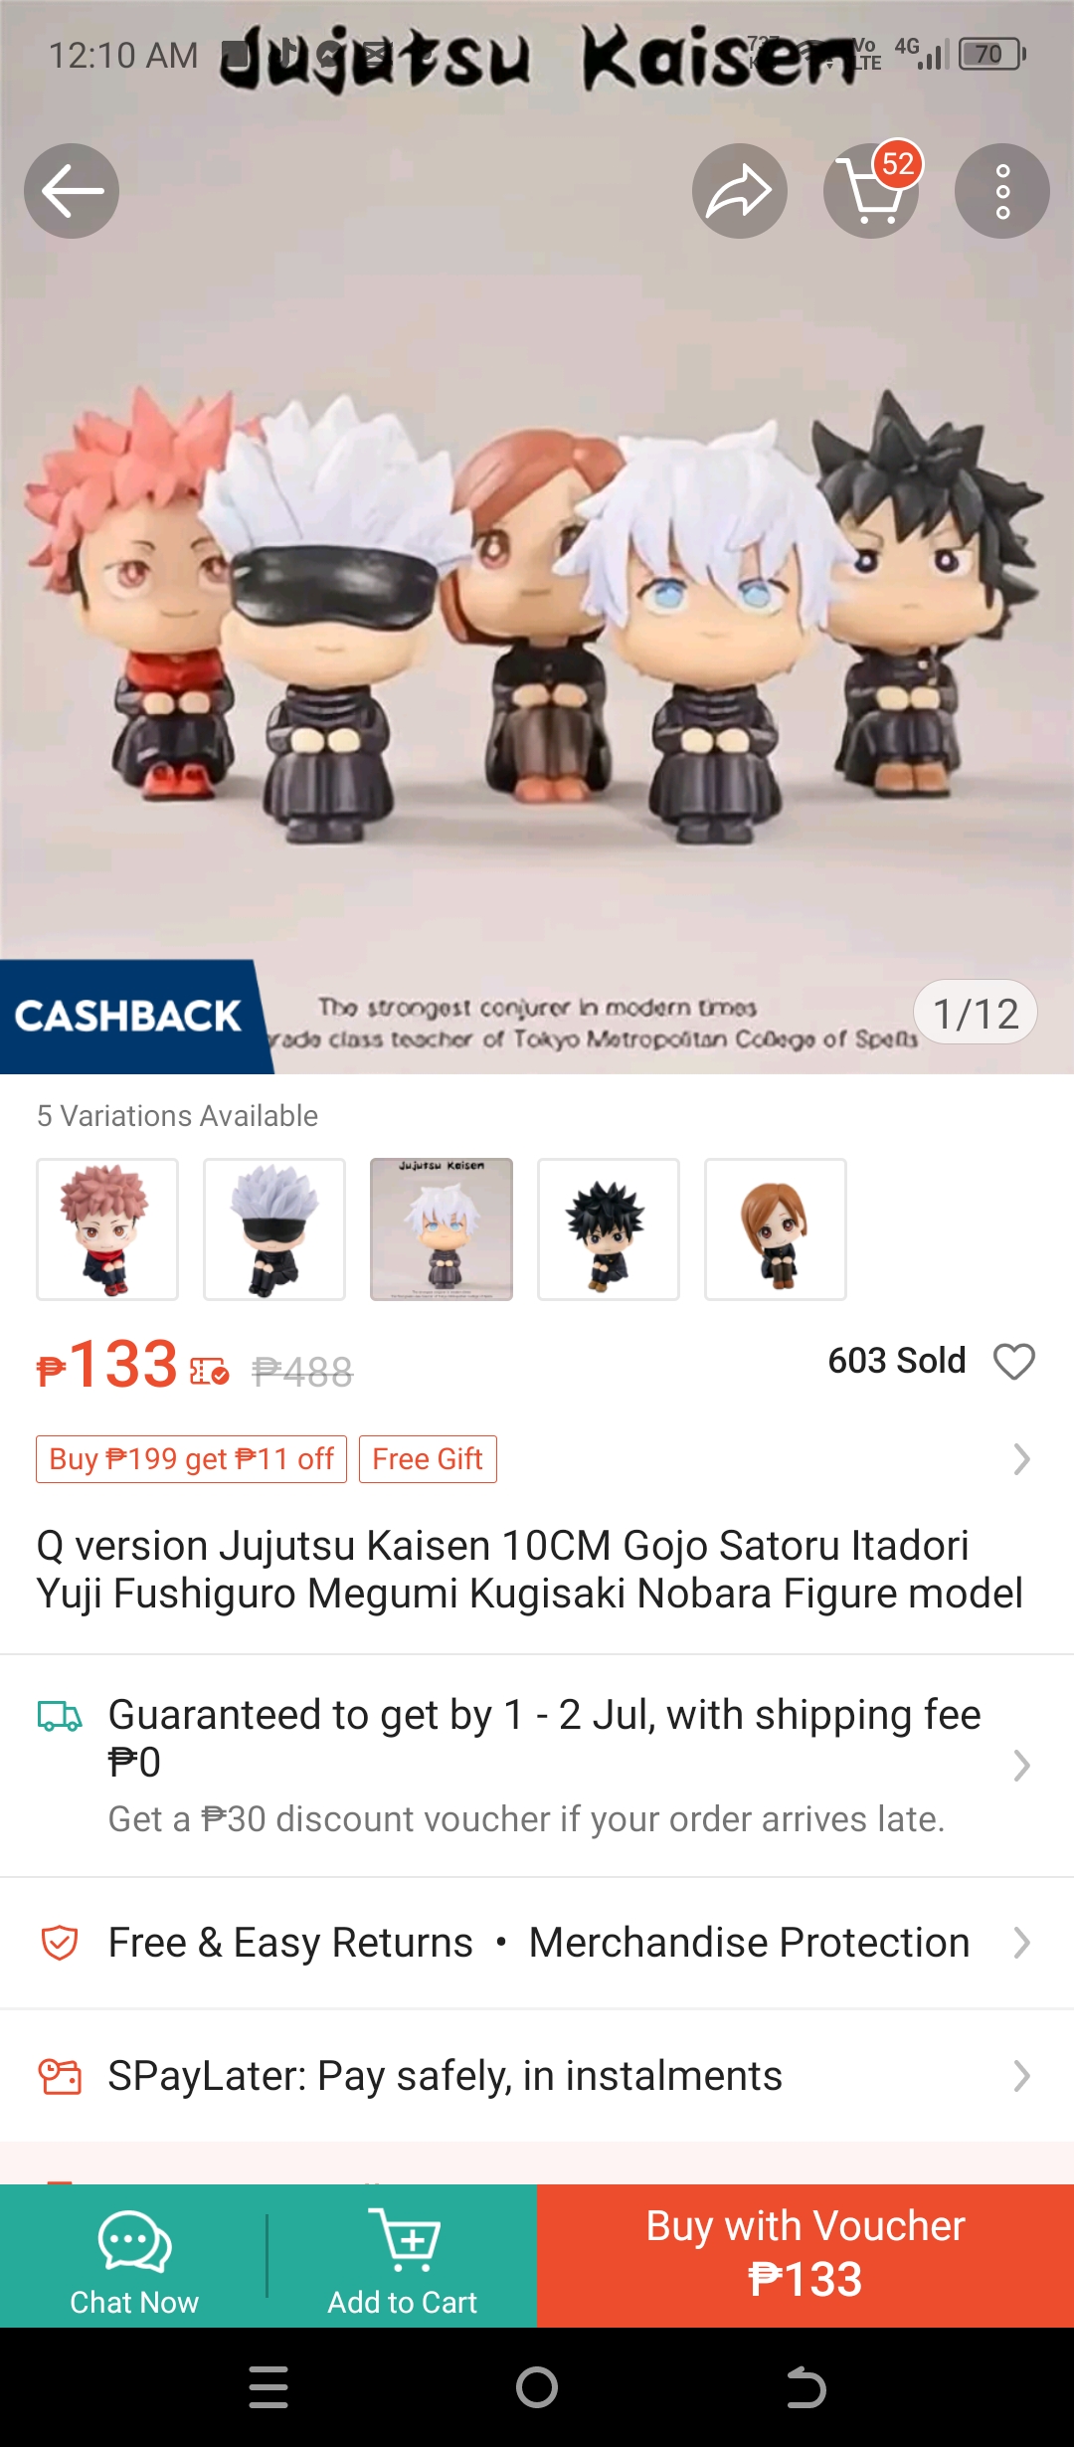Tap the back arrow icon
Screen dimensions: 1074x2447
tap(72, 191)
